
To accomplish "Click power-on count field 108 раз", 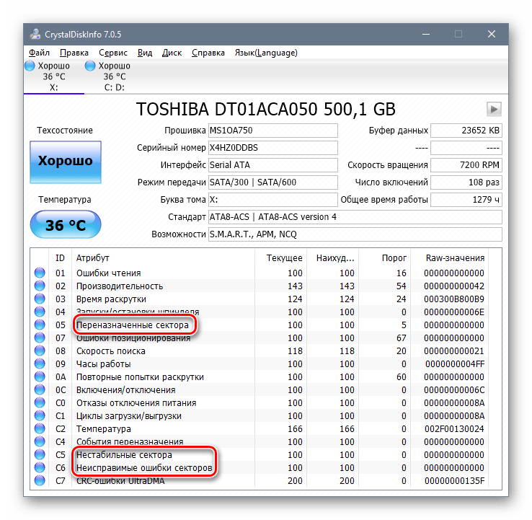I will (466, 182).
